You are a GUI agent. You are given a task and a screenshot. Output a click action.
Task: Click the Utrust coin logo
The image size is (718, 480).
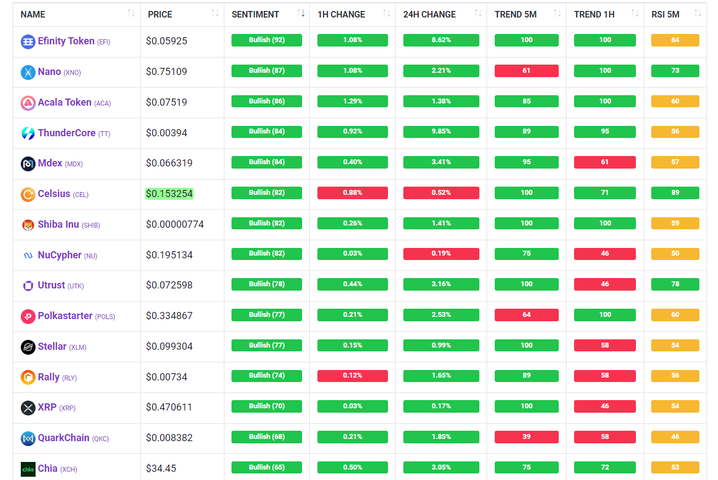tap(28, 286)
